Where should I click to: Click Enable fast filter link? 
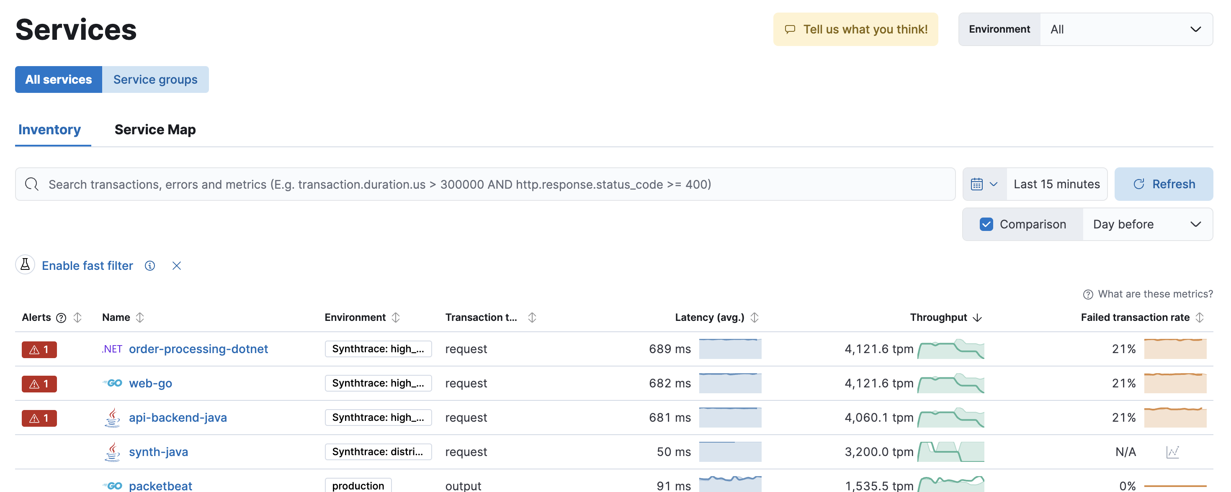click(88, 266)
